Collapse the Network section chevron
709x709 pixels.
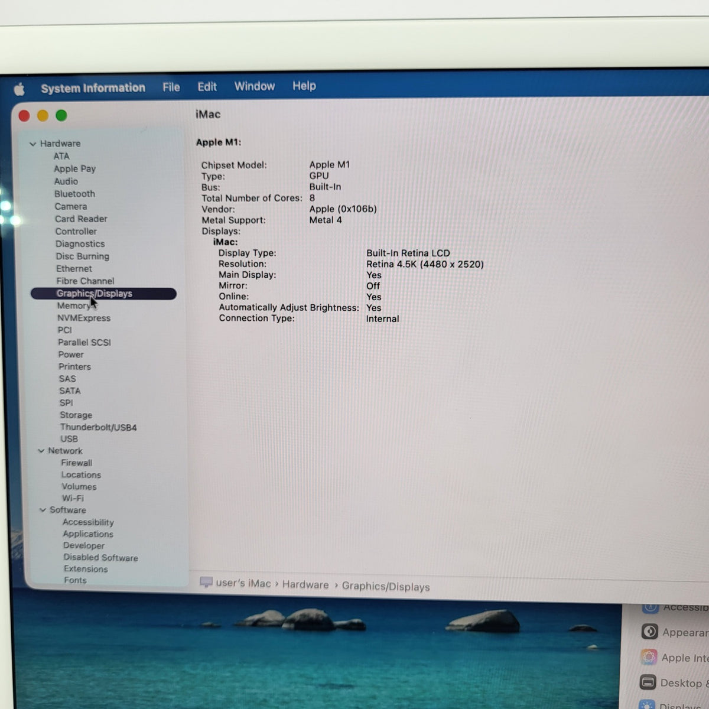(x=41, y=451)
